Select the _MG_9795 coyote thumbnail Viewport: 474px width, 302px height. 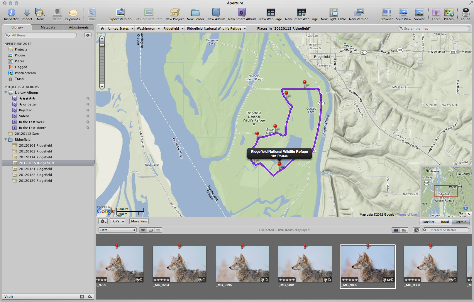[x=242, y=264]
